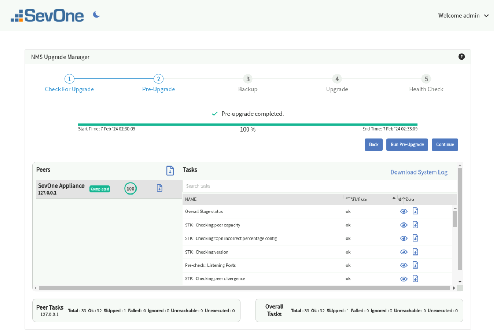Toggle dark mode moon icon
Screen dimensions: 494x331
pyautogui.click(x=96, y=15)
